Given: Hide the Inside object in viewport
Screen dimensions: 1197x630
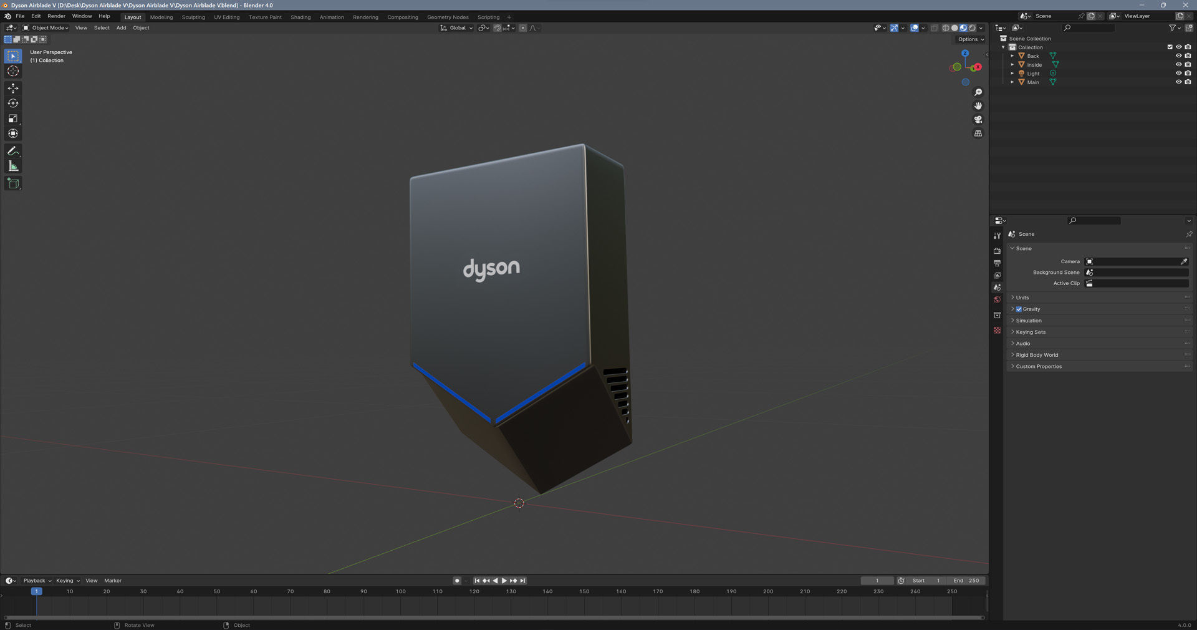Looking at the screenshot, I should [1179, 65].
